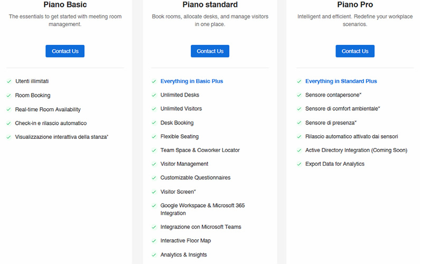Click Contact Us under Piano Basic
The height and width of the screenshot is (264, 422).
tap(65, 51)
